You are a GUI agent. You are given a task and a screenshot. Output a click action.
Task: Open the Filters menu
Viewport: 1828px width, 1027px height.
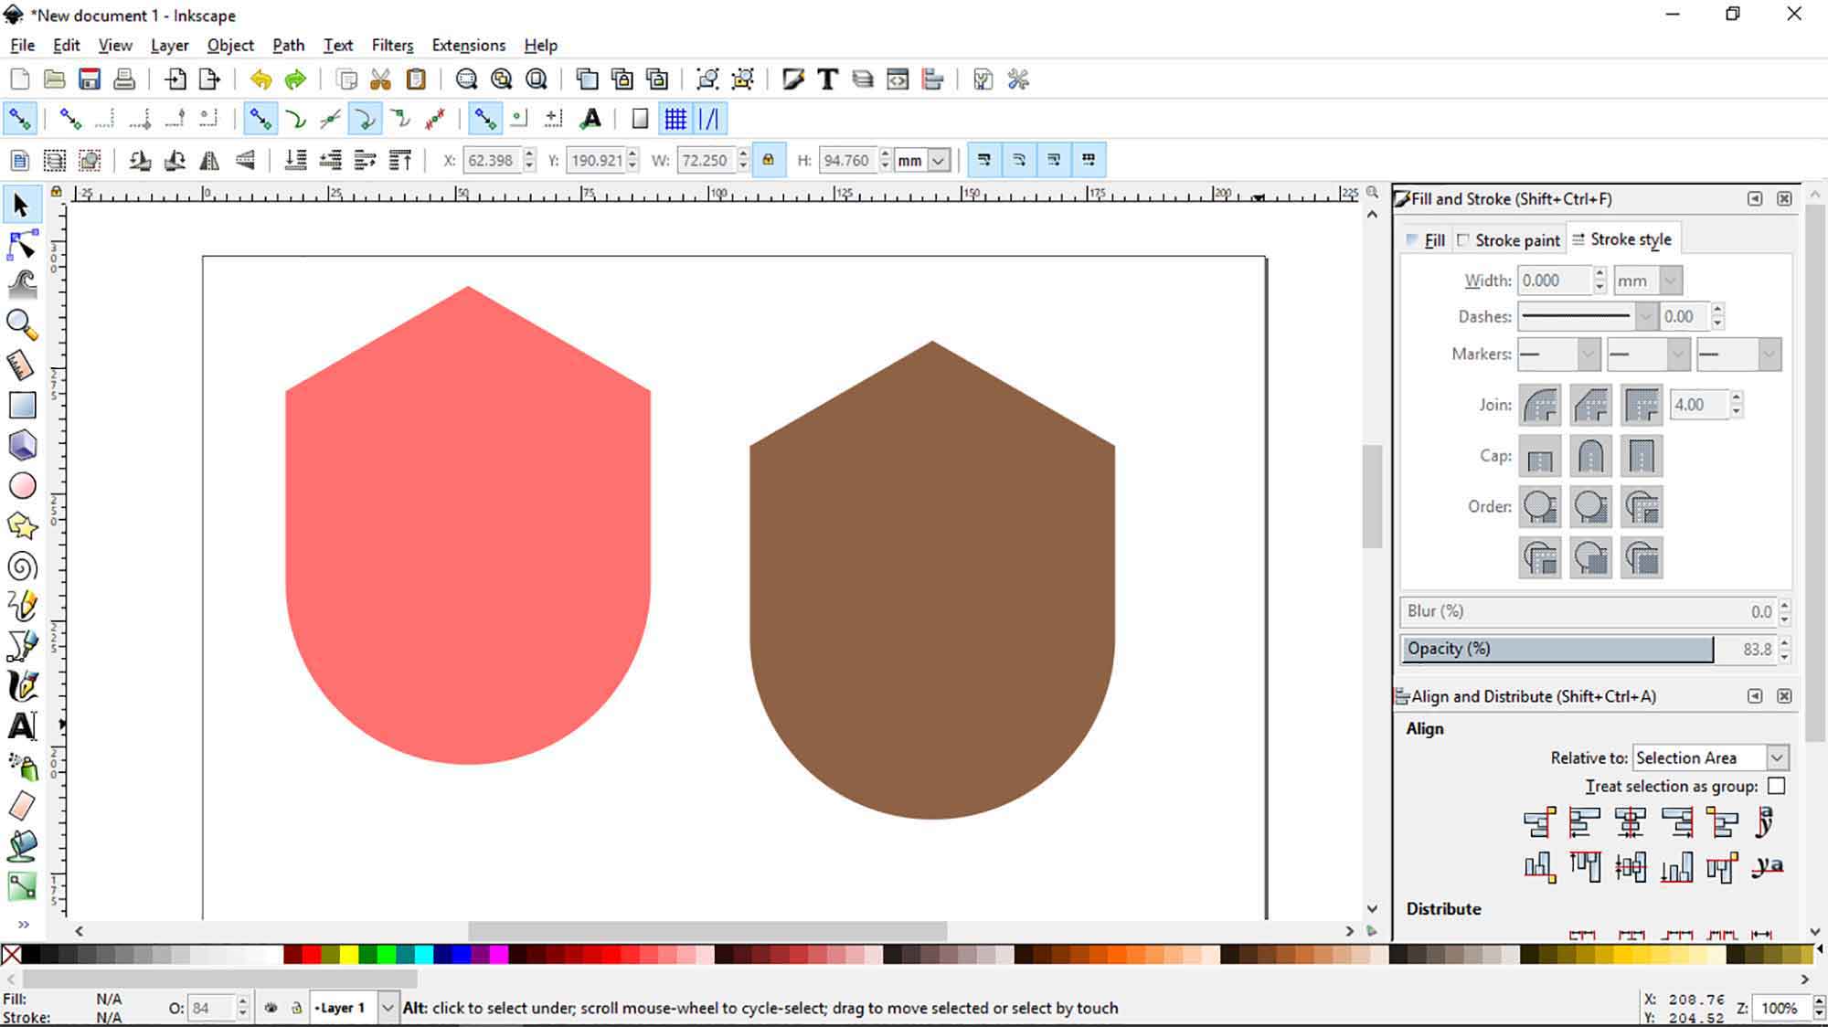(392, 45)
